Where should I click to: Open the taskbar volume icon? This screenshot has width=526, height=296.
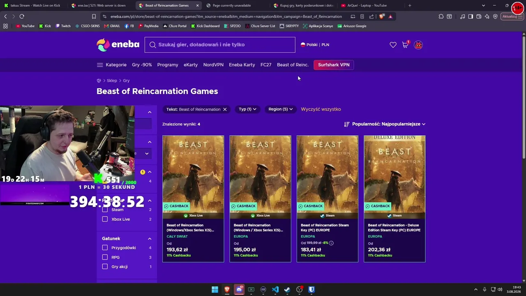[500, 289]
